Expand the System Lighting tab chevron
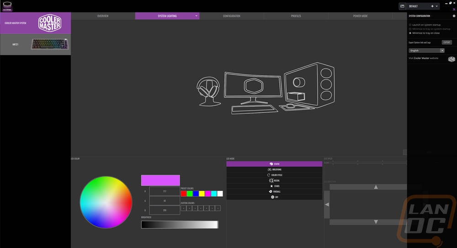The height and width of the screenshot is (248, 457). (x=196, y=16)
